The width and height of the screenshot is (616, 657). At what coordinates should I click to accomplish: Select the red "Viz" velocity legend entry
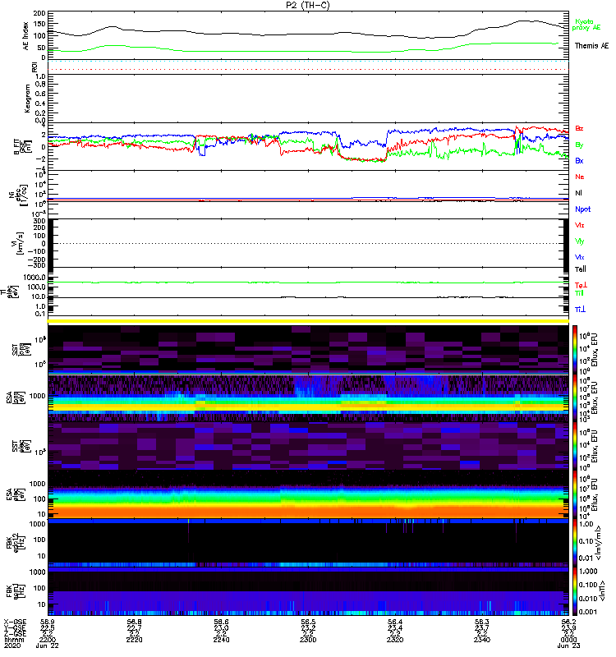click(580, 225)
